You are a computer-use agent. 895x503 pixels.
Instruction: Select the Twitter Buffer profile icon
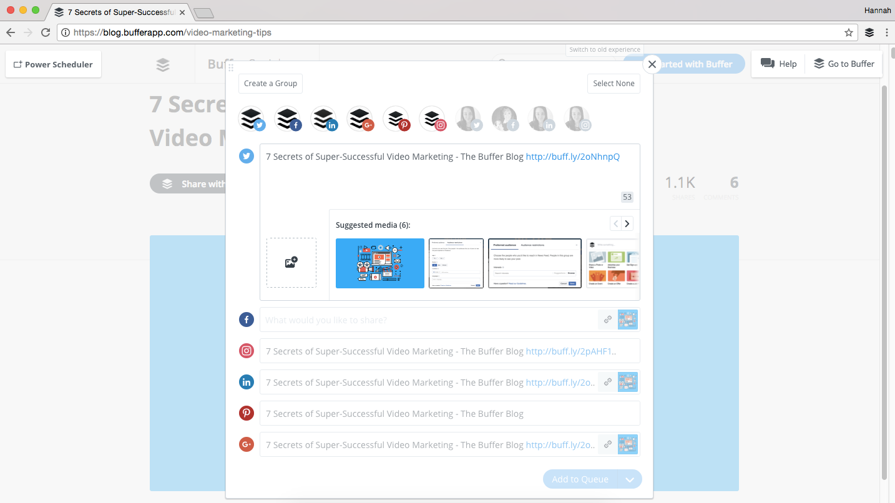(x=252, y=119)
